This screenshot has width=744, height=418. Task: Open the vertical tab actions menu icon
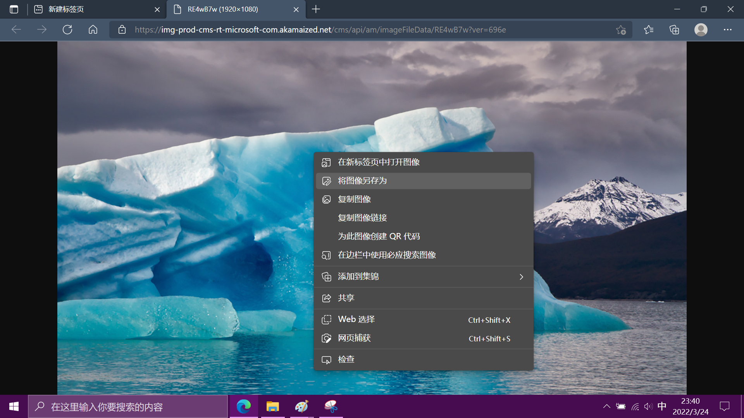coord(14,9)
